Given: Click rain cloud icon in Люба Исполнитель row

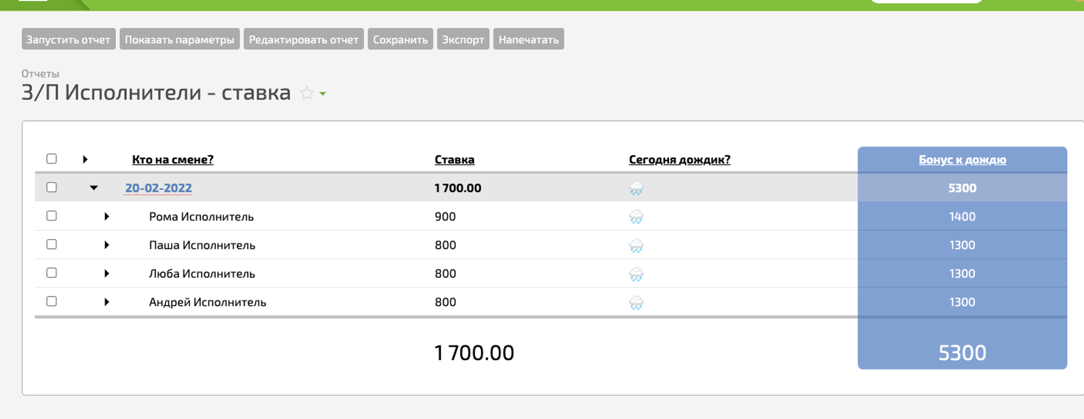Looking at the screenshot, I should point(636,274).
